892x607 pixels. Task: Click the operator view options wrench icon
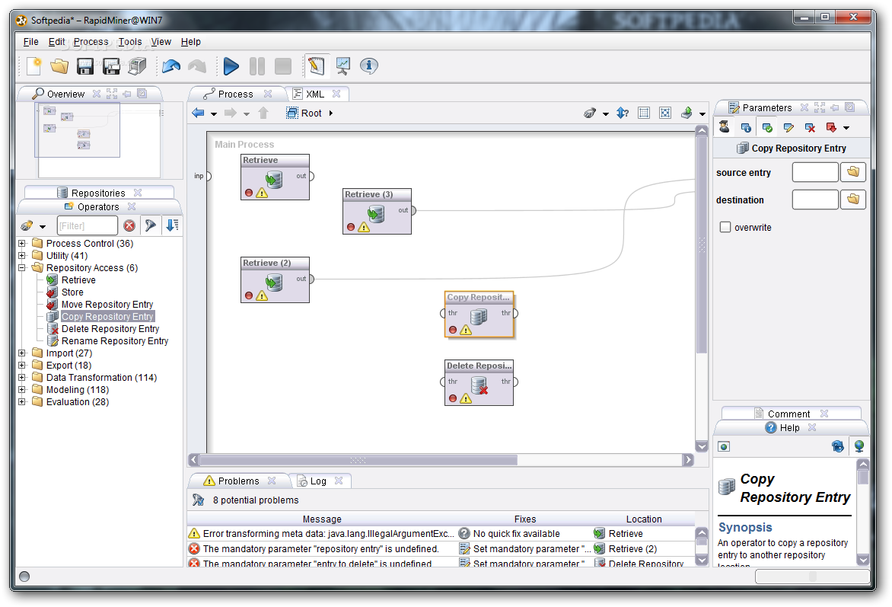(x=27, y=225)
